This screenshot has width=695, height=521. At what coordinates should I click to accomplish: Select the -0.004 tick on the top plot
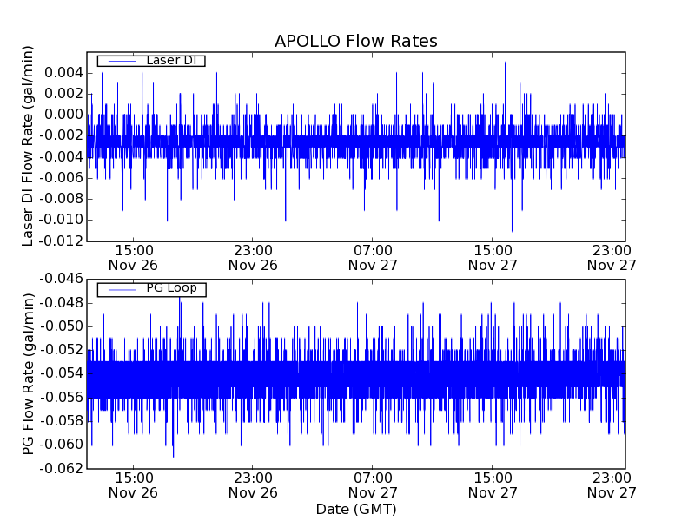61,157
